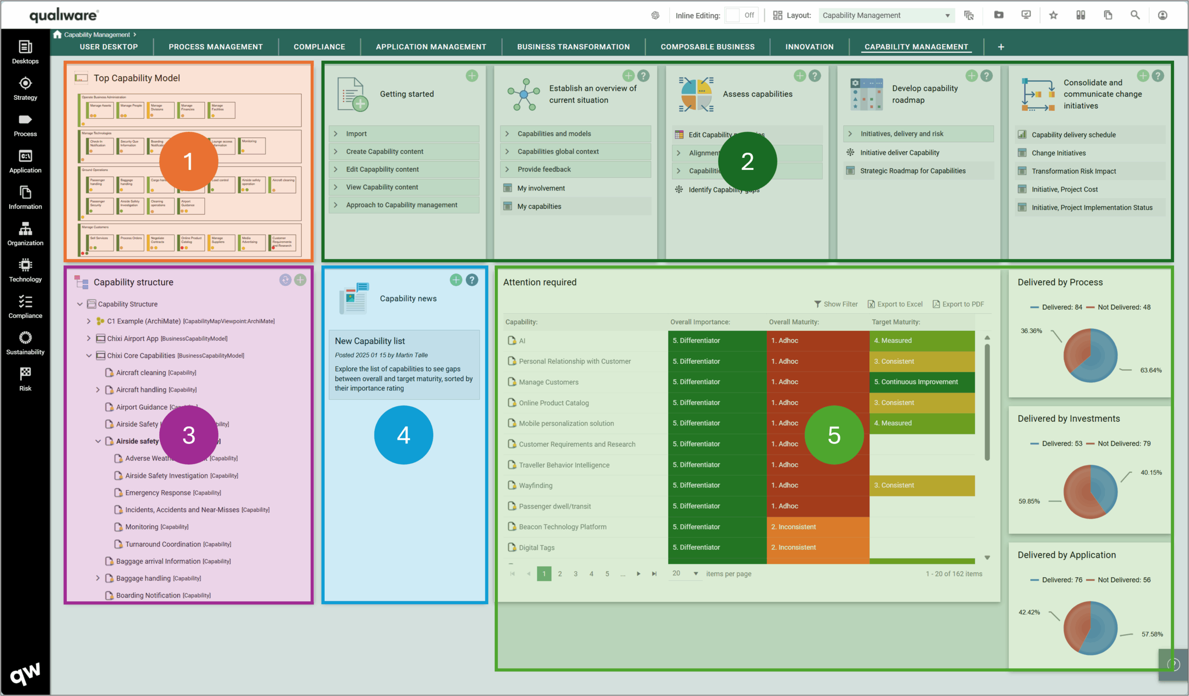The image size is (1189, 696).
Task: Click the favorites star icon
Action: pyautogui.click(x=1053, y=15)
